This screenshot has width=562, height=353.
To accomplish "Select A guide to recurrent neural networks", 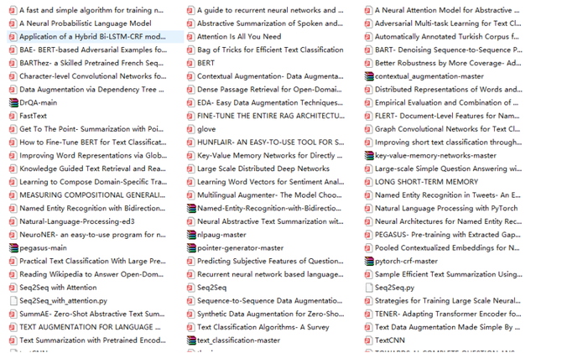I will [x=270, y=10].
